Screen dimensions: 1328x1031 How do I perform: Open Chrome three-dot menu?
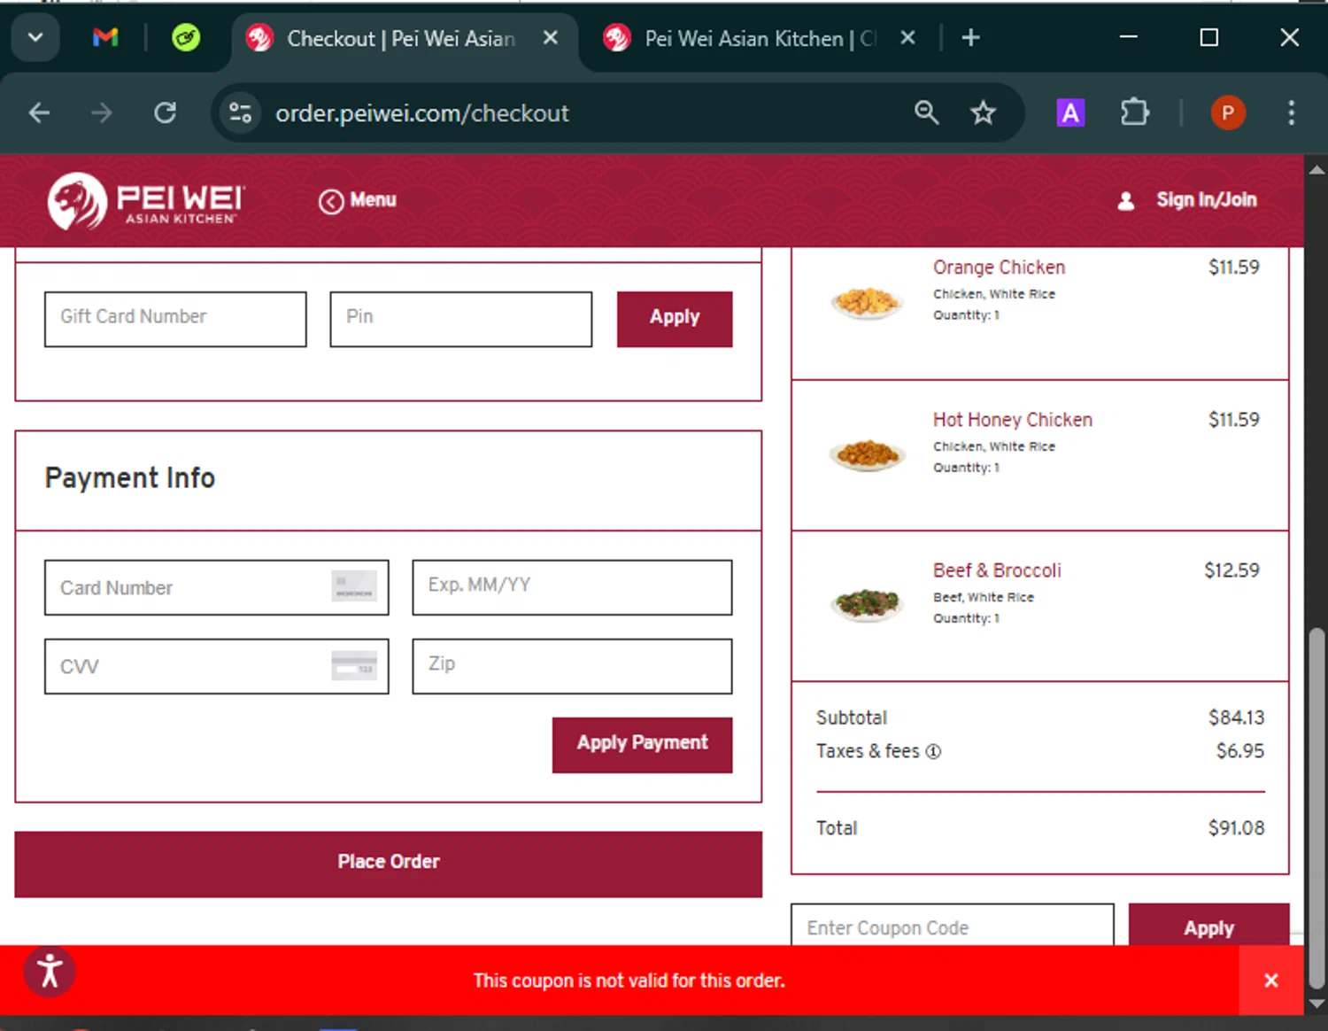pyautogui.click(x=1291, y=112)
